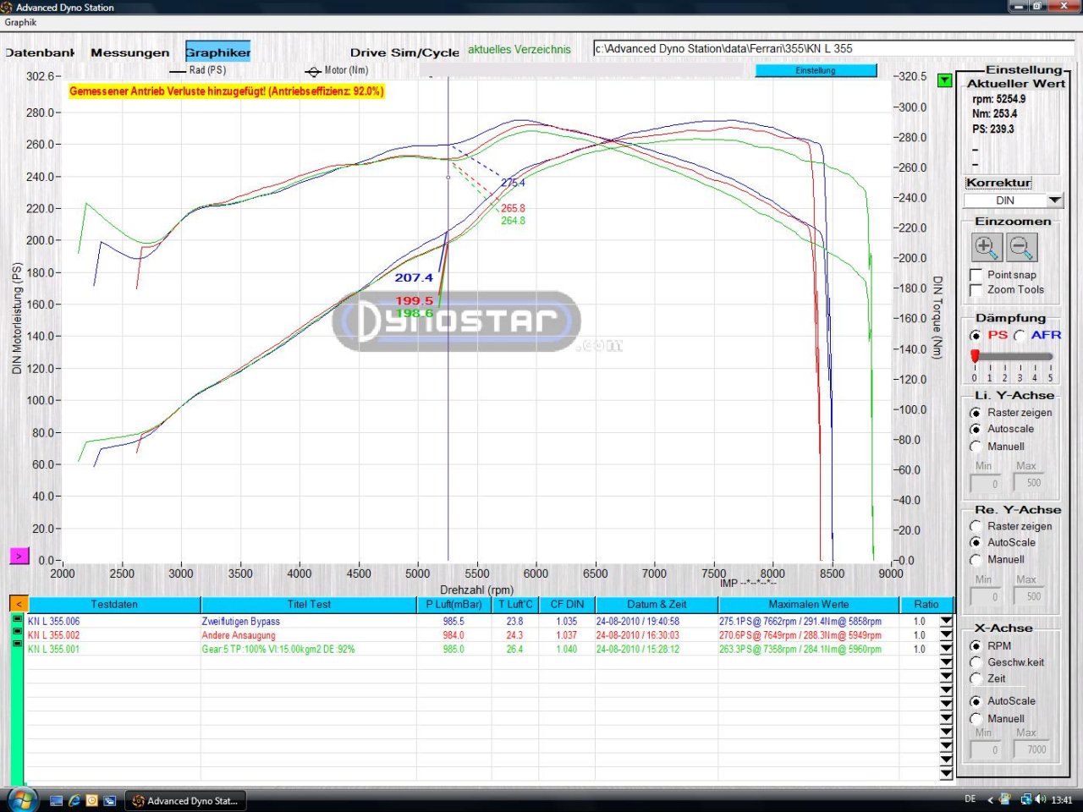This screenshot has width=1083, height=812.
Task: Open the Korrektur DIN dropdown
Action: pos(1054,200)
